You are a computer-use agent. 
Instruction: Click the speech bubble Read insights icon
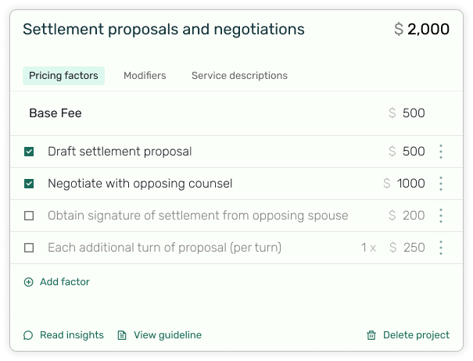pyautogui.click(x=28, y=335)
